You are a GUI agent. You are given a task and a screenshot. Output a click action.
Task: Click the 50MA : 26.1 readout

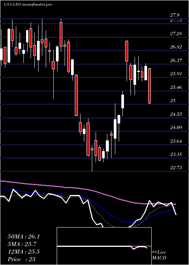(23, 237)
